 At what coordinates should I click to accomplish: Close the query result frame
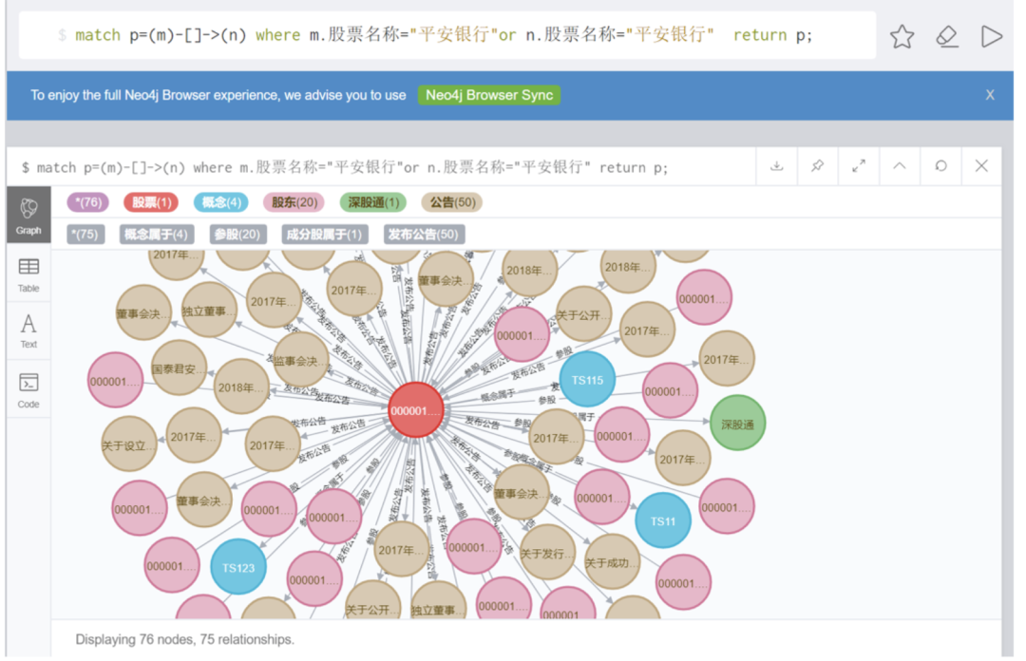pyautogui.click(x=981, y=166)
